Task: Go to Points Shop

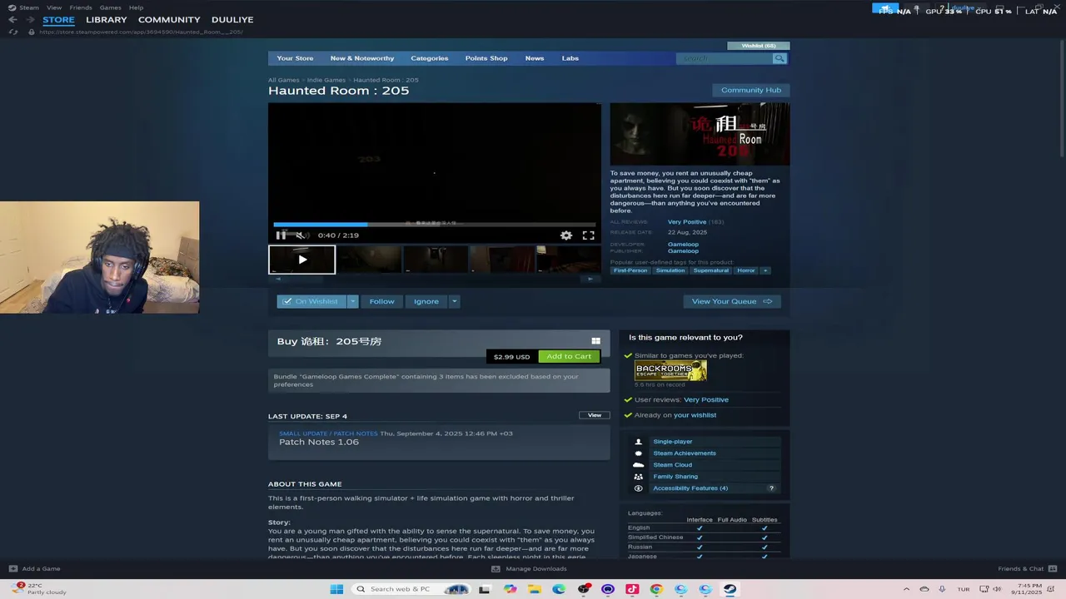Action: 486,58
